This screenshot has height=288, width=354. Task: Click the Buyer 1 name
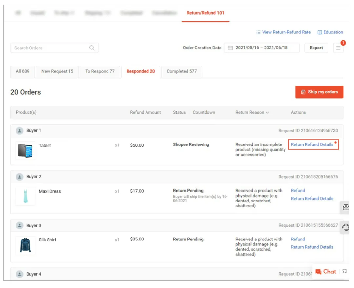coord(34,131)
